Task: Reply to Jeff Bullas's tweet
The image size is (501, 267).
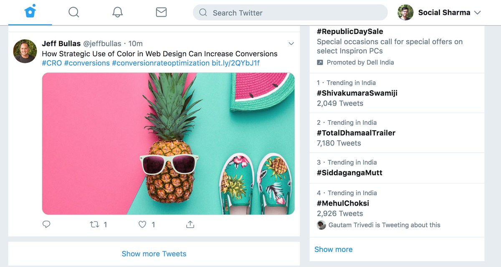Action: pos(46,224)
